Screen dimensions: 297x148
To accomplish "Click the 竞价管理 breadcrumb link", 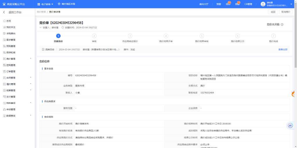I will 41,12.
